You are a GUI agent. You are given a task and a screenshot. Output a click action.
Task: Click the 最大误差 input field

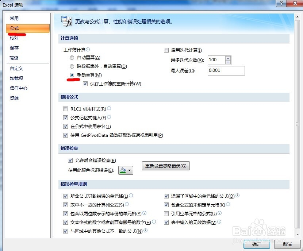226,71
